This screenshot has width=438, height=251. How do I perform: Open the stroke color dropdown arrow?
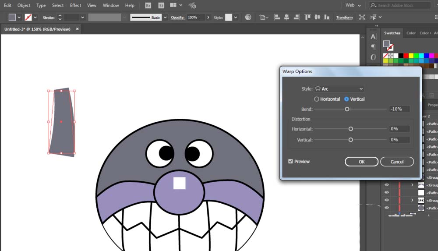tap(35, 18)
